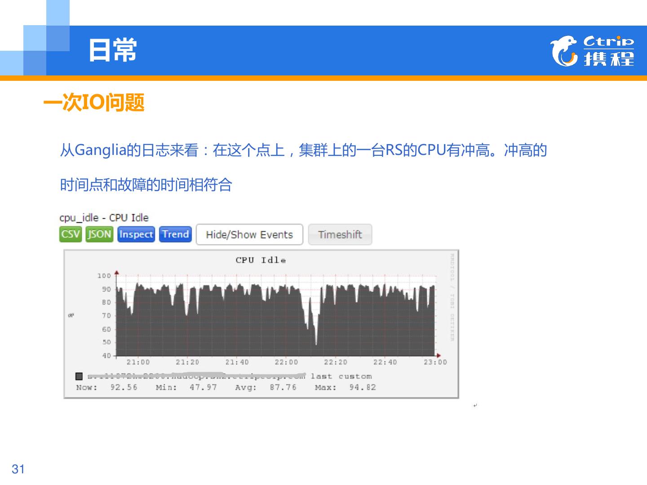Click the Min value 47.97
Viewport: 647px width, 485px height.
203,387
